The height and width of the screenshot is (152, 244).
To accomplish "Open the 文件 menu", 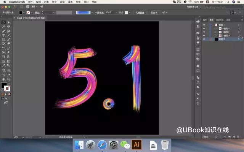I will coord(30,2).
